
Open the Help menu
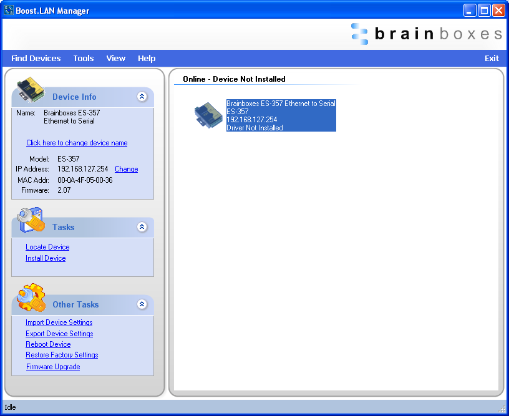147,58
